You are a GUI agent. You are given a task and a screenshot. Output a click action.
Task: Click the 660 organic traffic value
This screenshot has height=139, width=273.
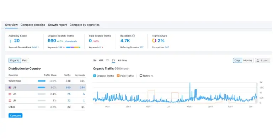pyautogui.click(x=52, y=41)
